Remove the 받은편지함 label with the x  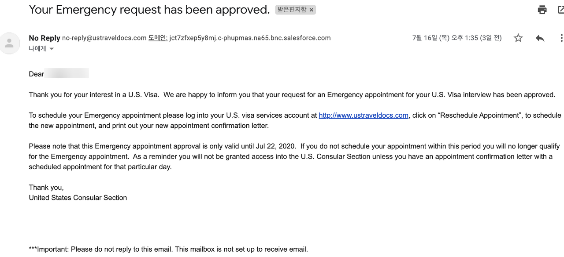click(x=312, y=10)
